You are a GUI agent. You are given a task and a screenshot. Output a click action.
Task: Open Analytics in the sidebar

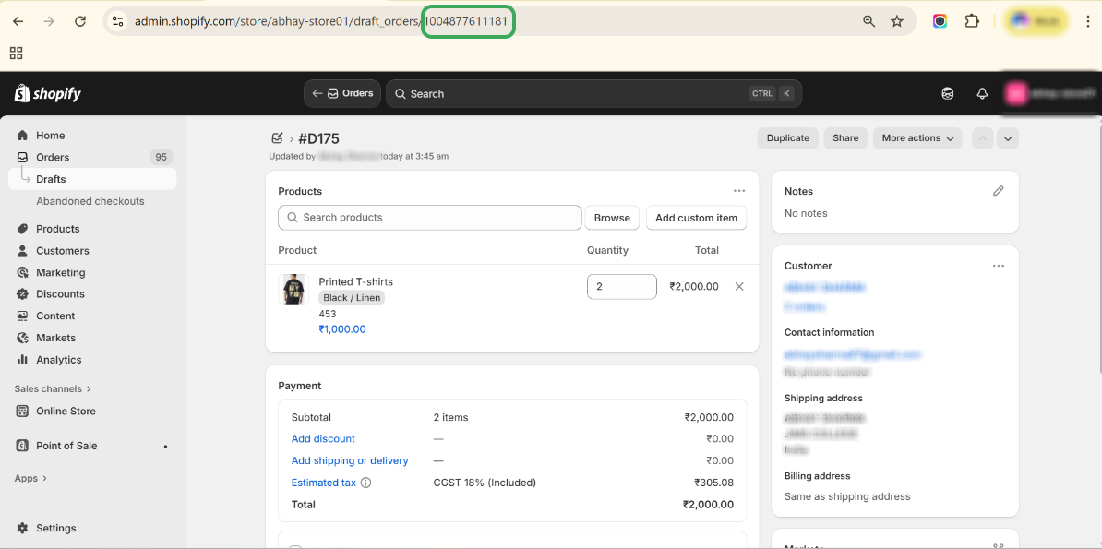pos(59,360)
